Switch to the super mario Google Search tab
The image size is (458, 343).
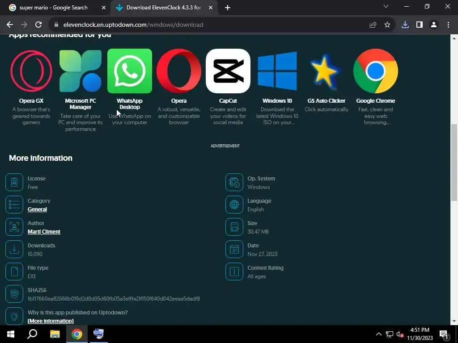click(54, 8)
